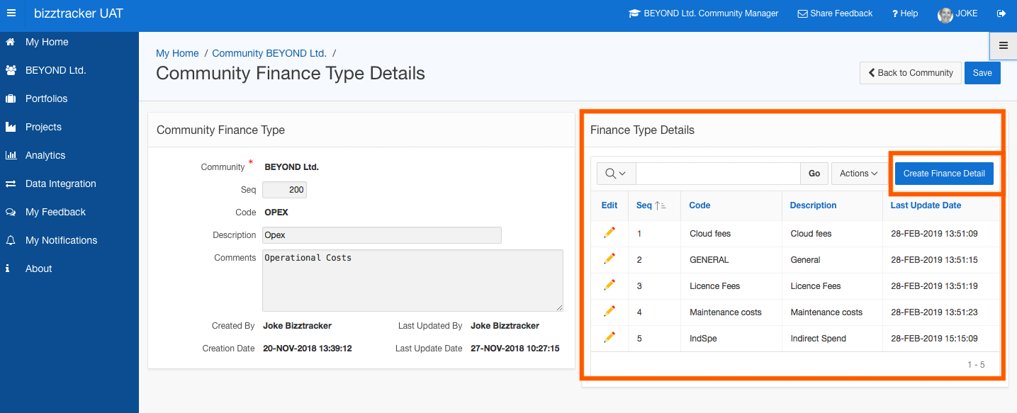This screenshot has height=413, width=1017.
Task: Edit the Cloud fees row pencil icon
Action: tap(609, 232)
